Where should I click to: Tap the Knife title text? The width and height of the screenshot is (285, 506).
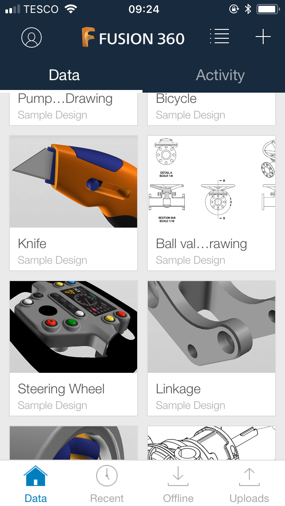pyautogui.click(x=32, y=244)
